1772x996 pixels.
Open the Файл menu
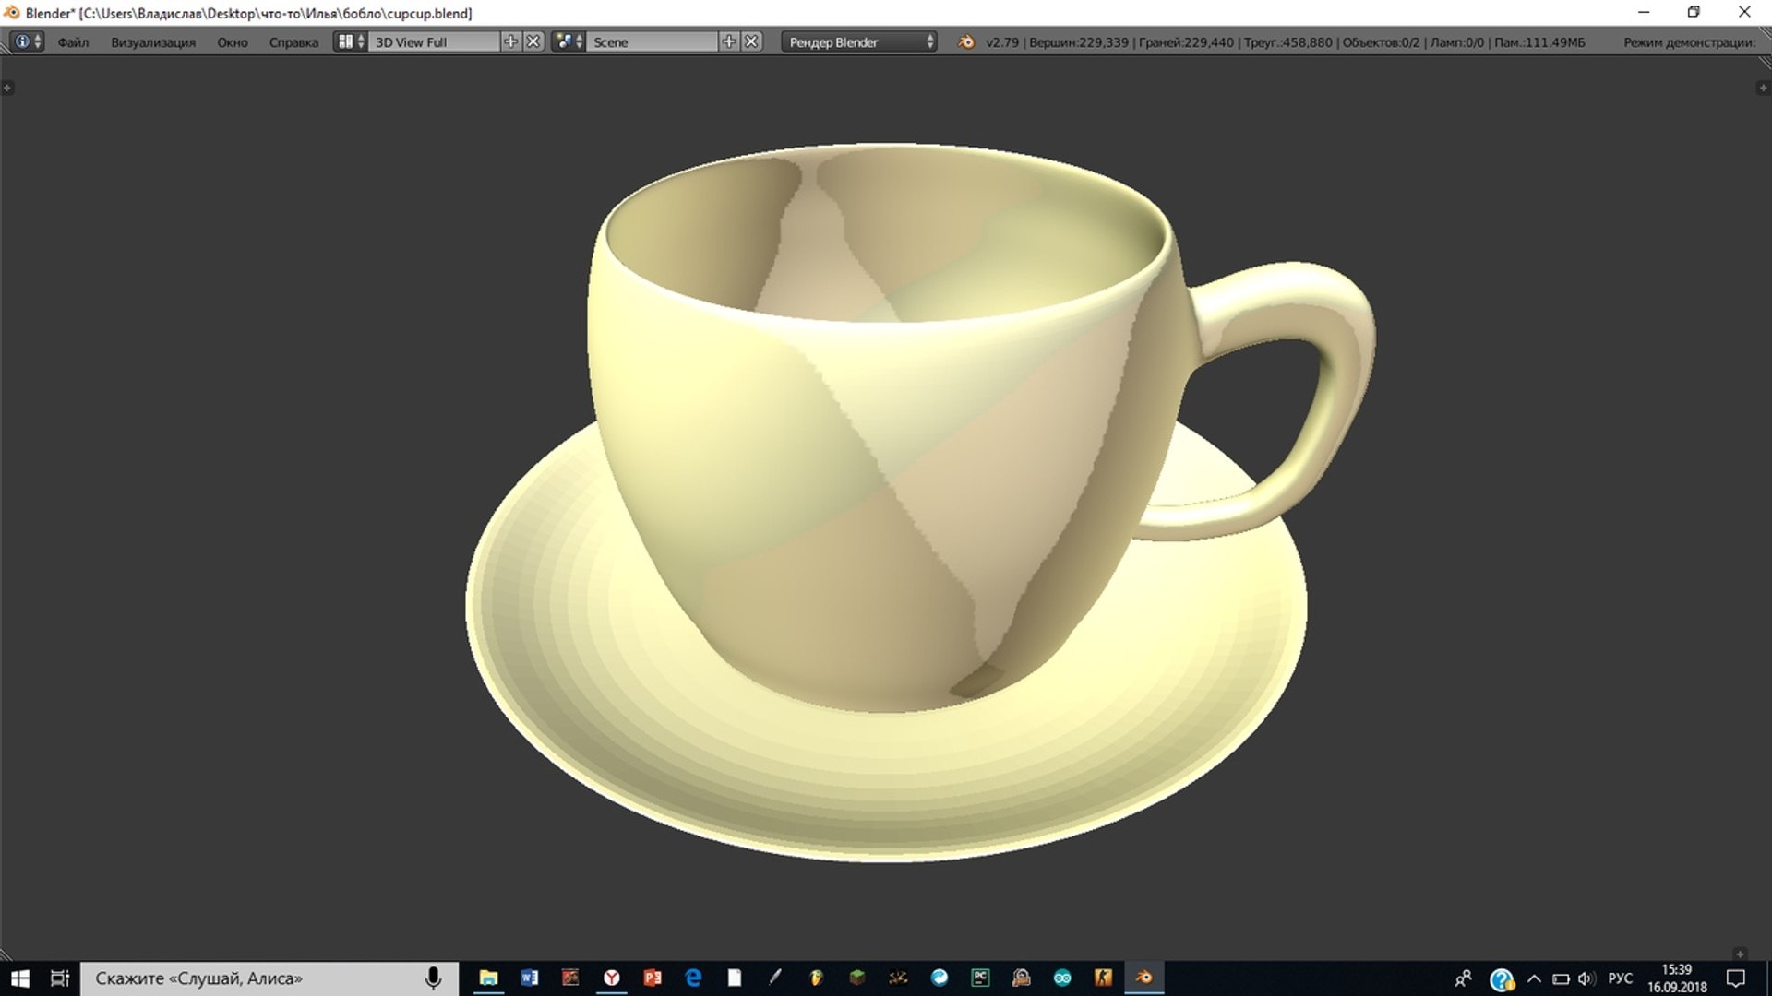[x=73, y=42]
